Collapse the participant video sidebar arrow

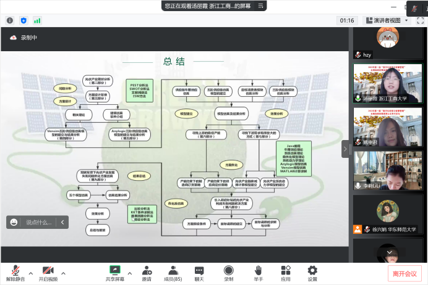346,148
